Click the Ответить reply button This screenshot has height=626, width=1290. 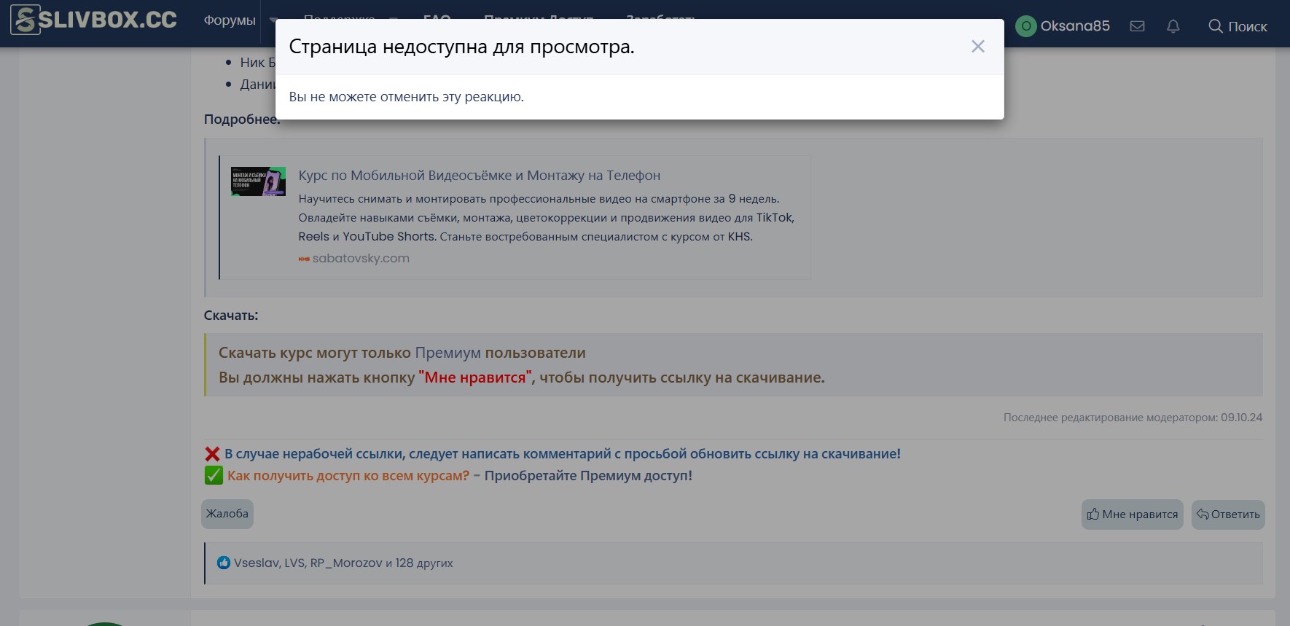(x=1227, y=515)
